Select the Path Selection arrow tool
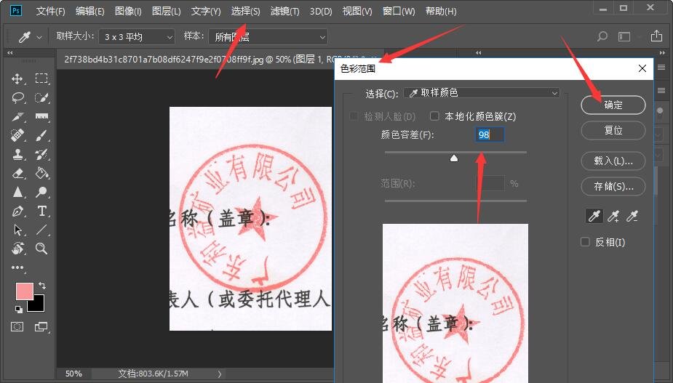Viewport: 673px width, 383px height. click(x=17, y=230)
